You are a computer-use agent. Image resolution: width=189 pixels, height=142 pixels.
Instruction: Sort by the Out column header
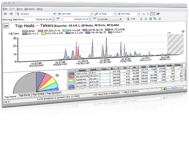click(x=143, y=67)
